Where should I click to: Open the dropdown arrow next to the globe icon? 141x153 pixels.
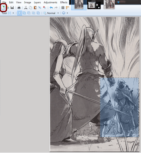click(x=67, y=13)
